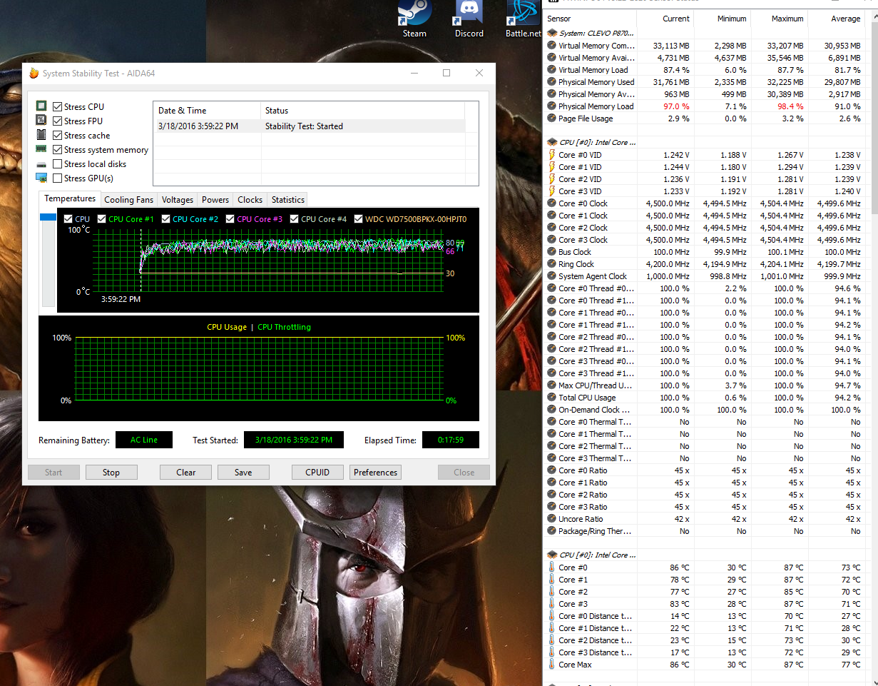Click the sensor icon beside Virtual Memory Load
Image resolution: width=878 pixels, height=686 pixels.
point(551,70)
